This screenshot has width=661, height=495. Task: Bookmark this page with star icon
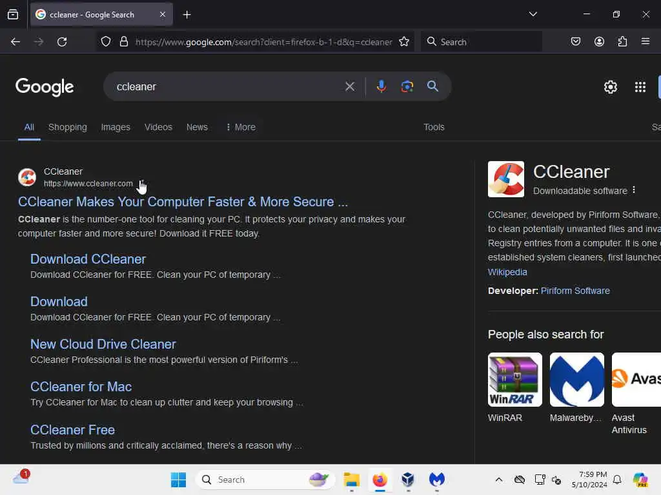pyautogui.click(x=404, y=42)
